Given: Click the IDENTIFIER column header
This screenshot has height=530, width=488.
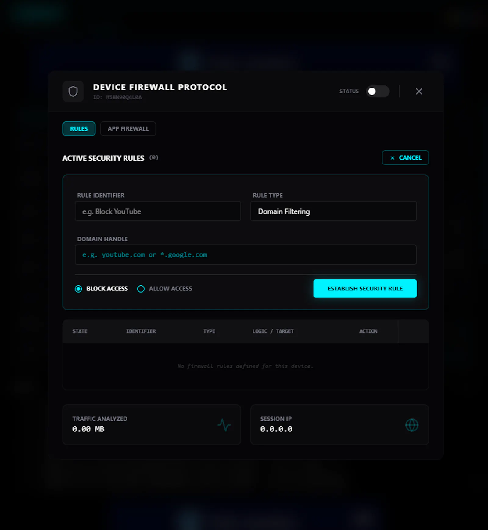Looking at the screenshot, I should 141,331.
